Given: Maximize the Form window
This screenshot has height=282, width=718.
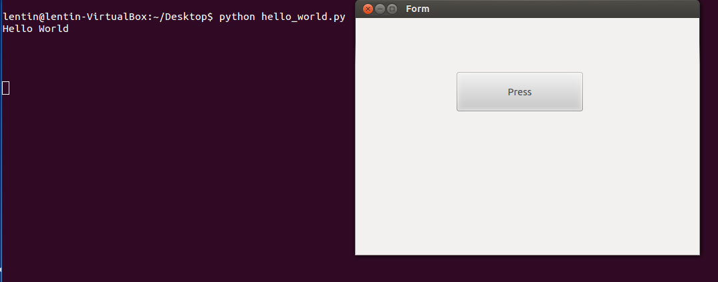Looking at the screenshot, I should point(392,9).
